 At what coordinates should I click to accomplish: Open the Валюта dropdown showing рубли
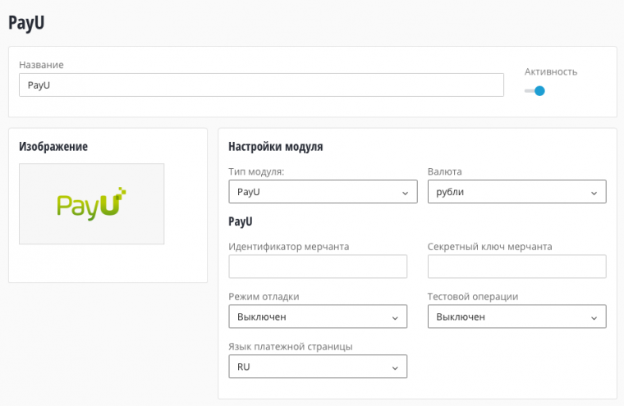[x=516, y=192]
